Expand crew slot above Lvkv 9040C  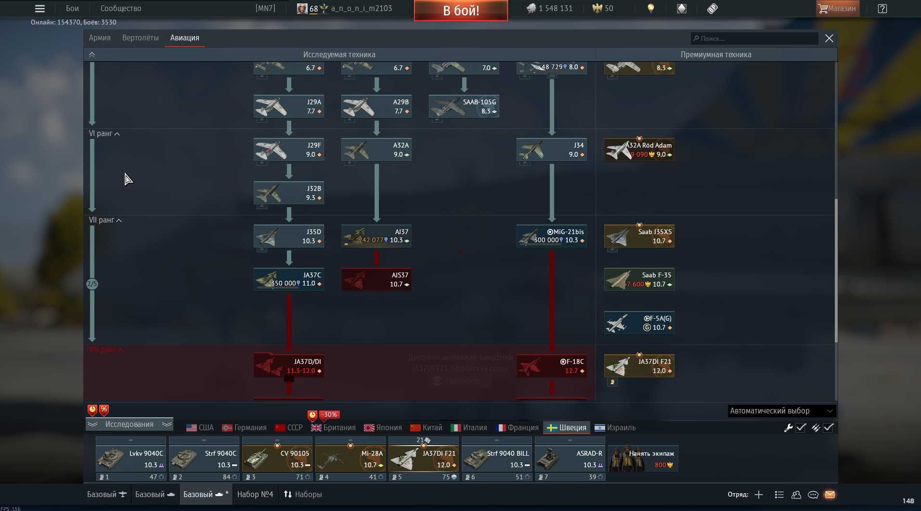point(131,440)
